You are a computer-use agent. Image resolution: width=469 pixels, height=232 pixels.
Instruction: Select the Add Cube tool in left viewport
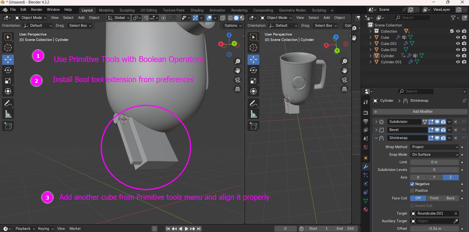pos(8,126)
